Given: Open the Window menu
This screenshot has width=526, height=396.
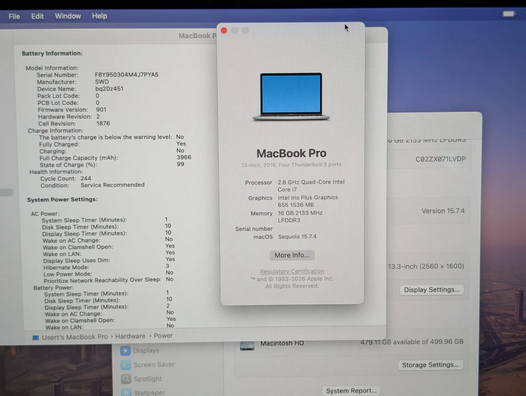Looking at the screenshot, I should coord(68,16).
